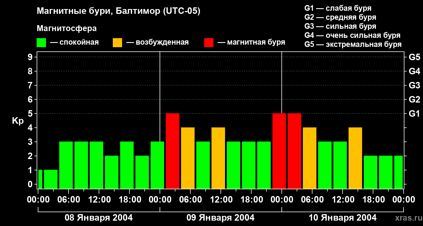
Task: Select the narrow last green bar at chart end
Action: (398, 172)
